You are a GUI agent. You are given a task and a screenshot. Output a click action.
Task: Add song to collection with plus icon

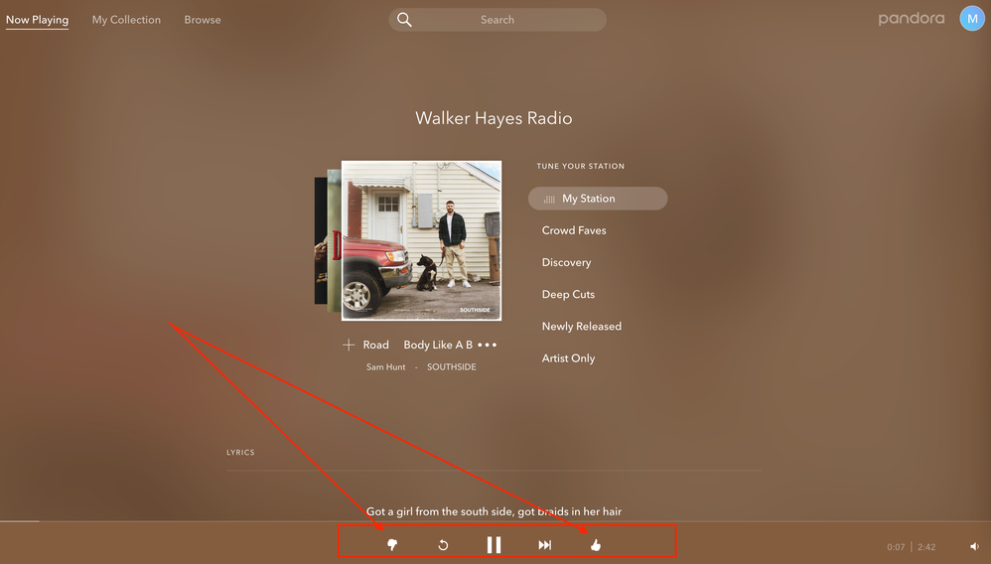pyautogui.click(x=349, y=345)
